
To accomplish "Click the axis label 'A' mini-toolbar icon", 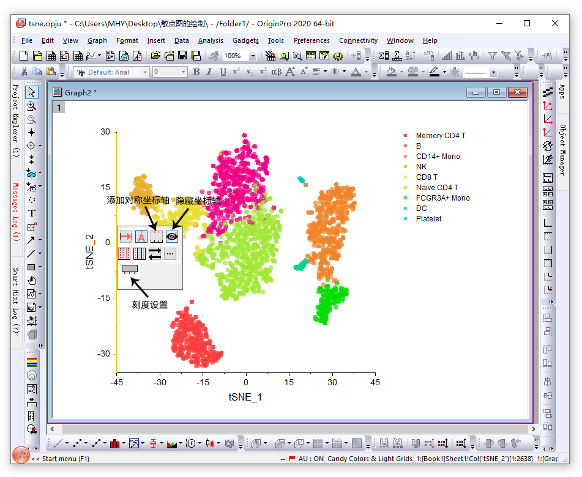I will pyautogui.click(x=141, y=236).
